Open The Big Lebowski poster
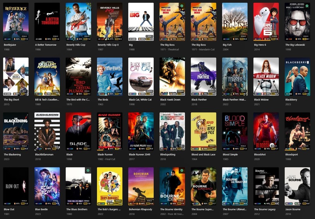Screen dimensions: 315x219 (x=297, y=22)
